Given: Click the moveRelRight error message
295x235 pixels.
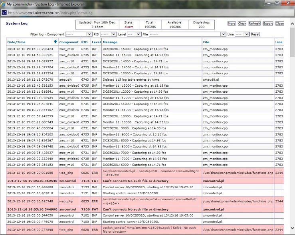Looking at the screenshot, I should [151, 173].
